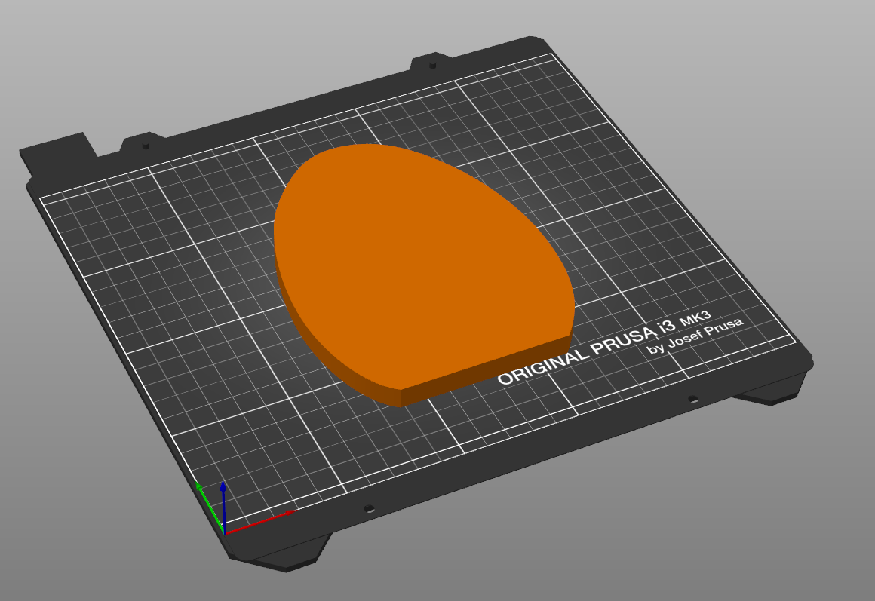Viewport: 875px width, 601px height.
Task: Click the axis origin where arrows meet
Action: tap(224, 533)
